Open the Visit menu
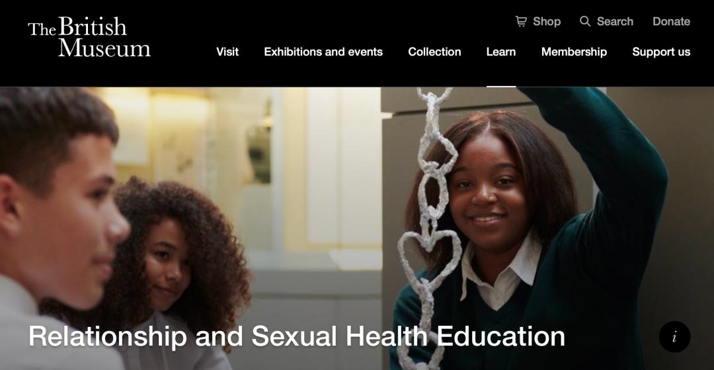Viewport: 714px width, 370px height. pos(227,52)
